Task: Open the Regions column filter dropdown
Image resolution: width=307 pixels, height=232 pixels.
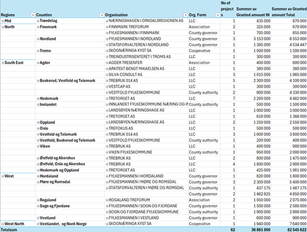Action: point(33,15)
